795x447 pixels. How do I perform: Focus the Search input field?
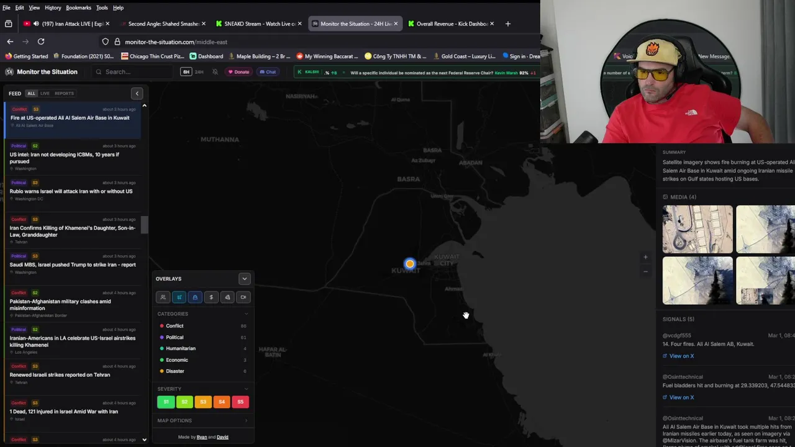pos(134,72)
